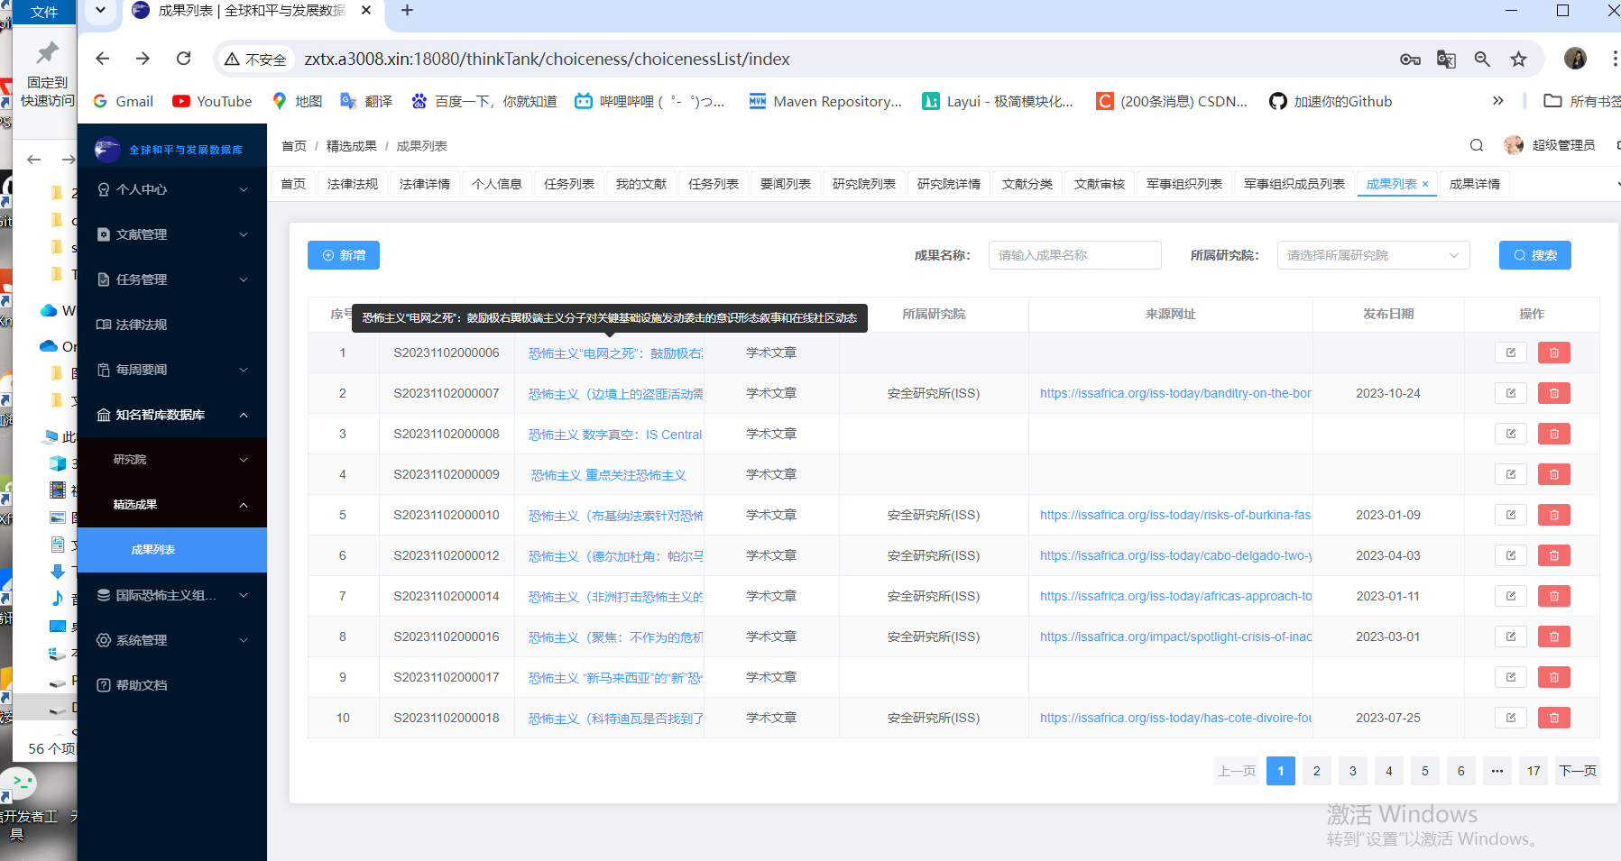Open the 恐怖主义 重点关注恐怖主义 title link

point(609,475)
